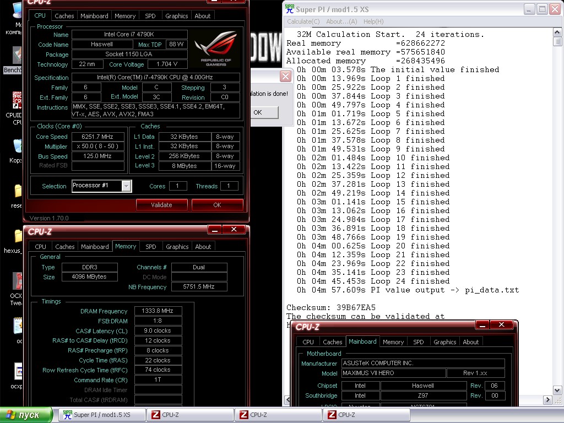Click the Name field "Intel Core i7 4790K"
This screenshot has width=564, height=423.
point(129,35)
